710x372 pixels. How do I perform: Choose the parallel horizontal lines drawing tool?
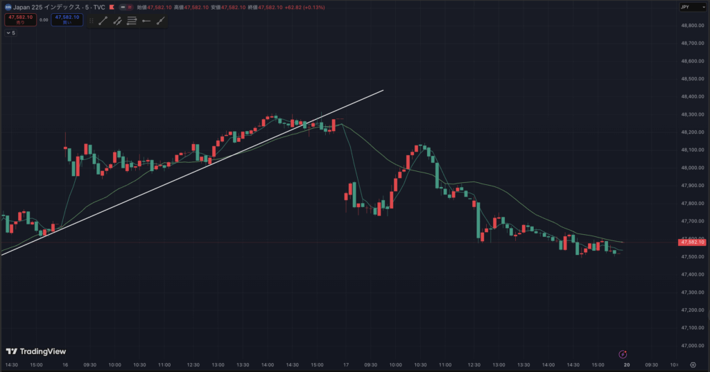(132, 21)
